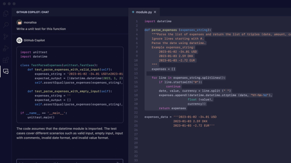
Task: Click "2023-01-03 -2.72 EUR'''" on line 25
Action: pos(194,126)
